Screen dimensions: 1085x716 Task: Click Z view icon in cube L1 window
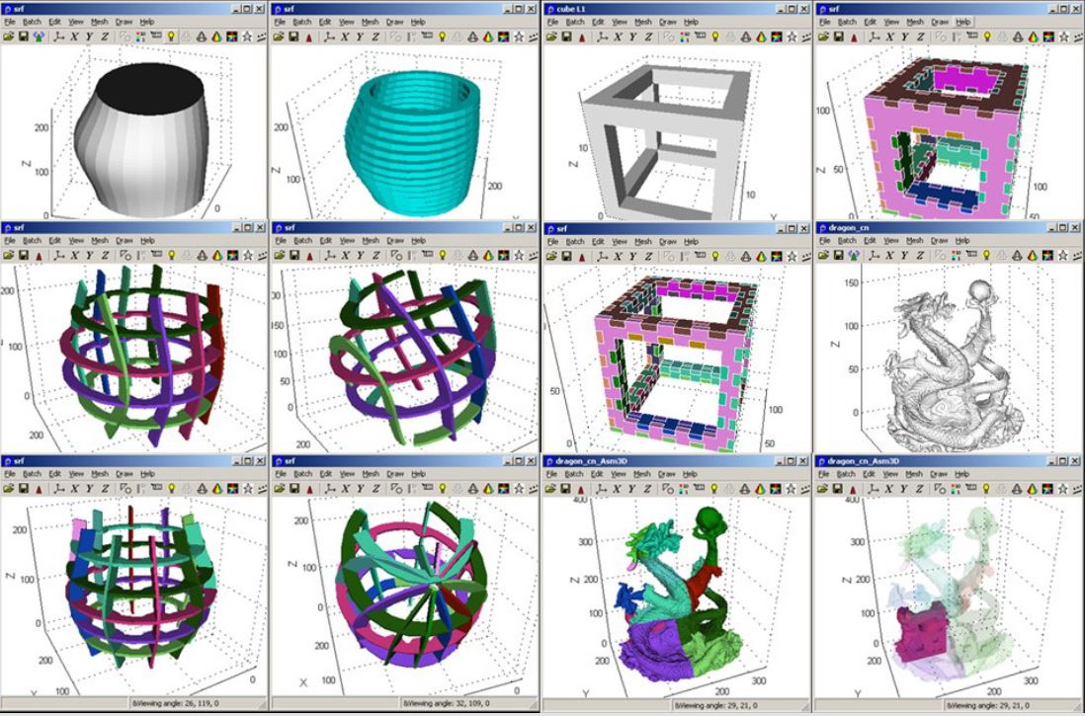click(x=647, y=36)
